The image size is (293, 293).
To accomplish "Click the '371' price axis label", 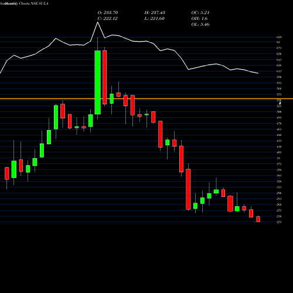I will coord(279,164).
